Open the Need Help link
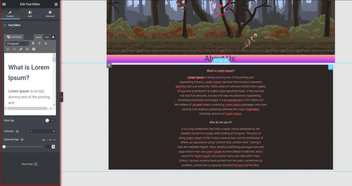 (x=30, y=164)
